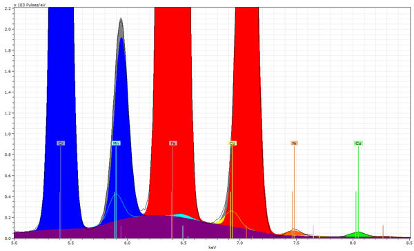Click the 8.0 keV axis tick label
This screenshot has height=251, width=414.
tap(353, 242)
